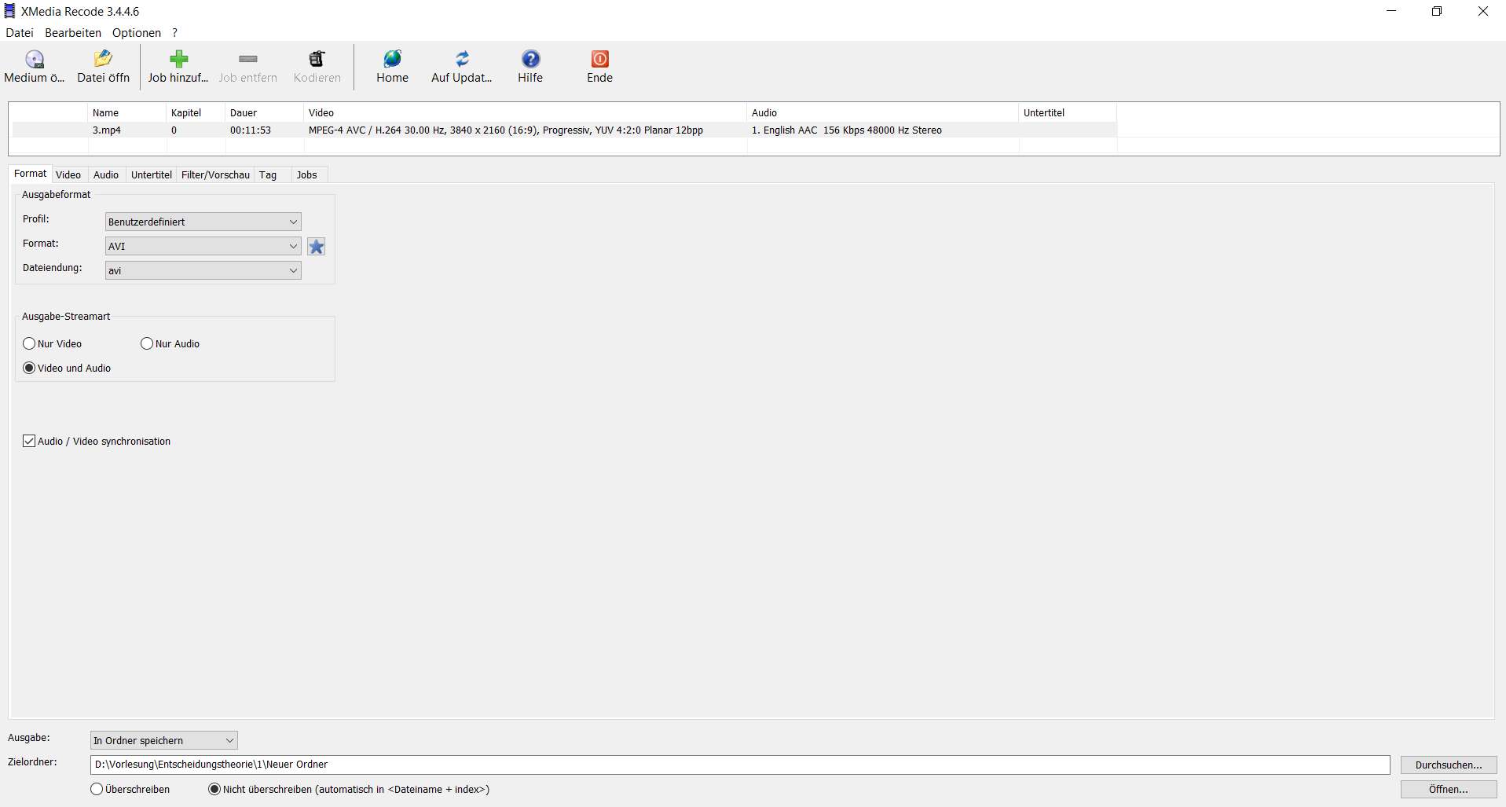Switch to the Audio tab
Viewport: 1506px width, 807px height.
pyautogui.click(x=106, y=174)
